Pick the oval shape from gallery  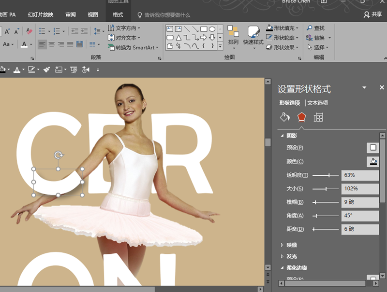coord(212,29)
